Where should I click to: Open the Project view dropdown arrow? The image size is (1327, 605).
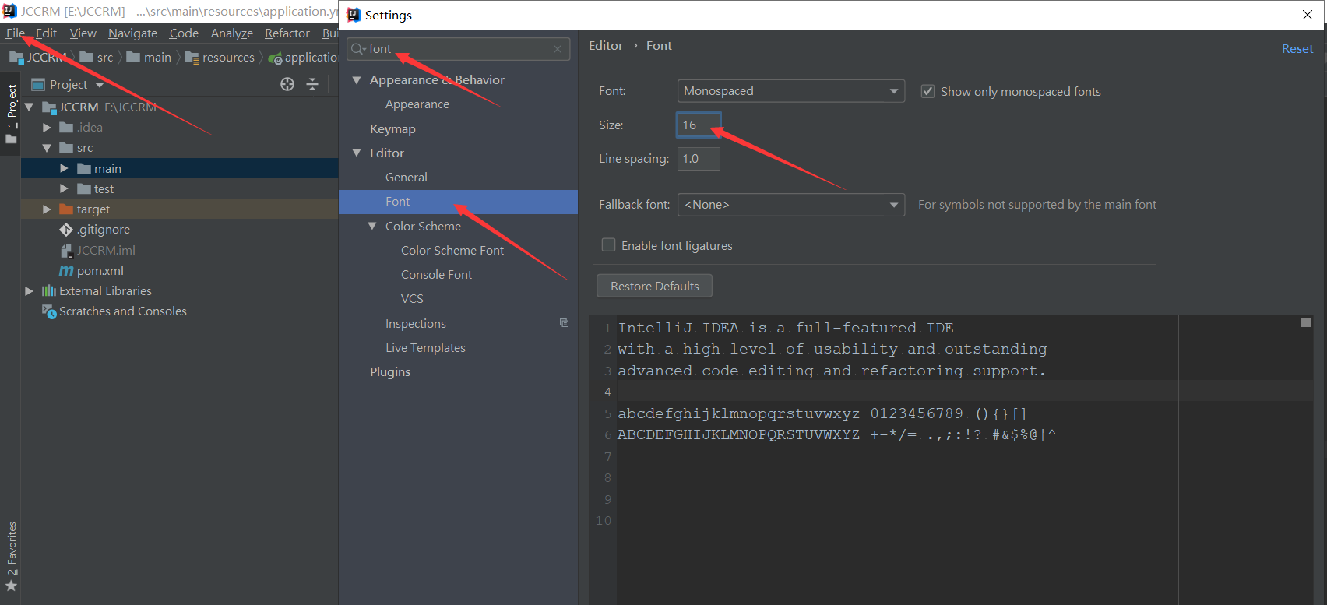pyautogui.click(x=99, y=85)
